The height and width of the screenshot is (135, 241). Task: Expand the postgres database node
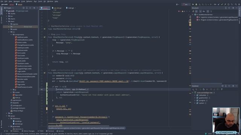195,100
